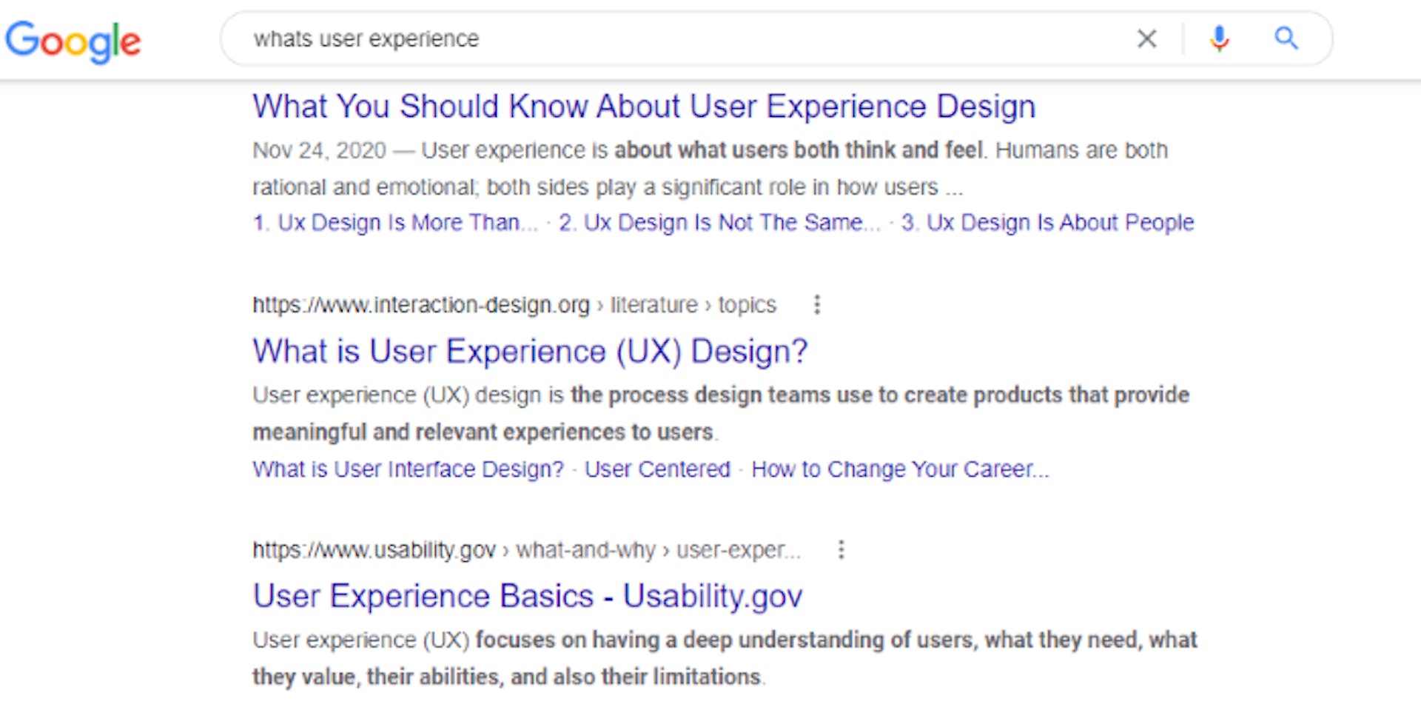The image size is (1421, 727).
Task: Follow the "1. Ux Design Is More Than..." sitelink
Action: [395, 222]
